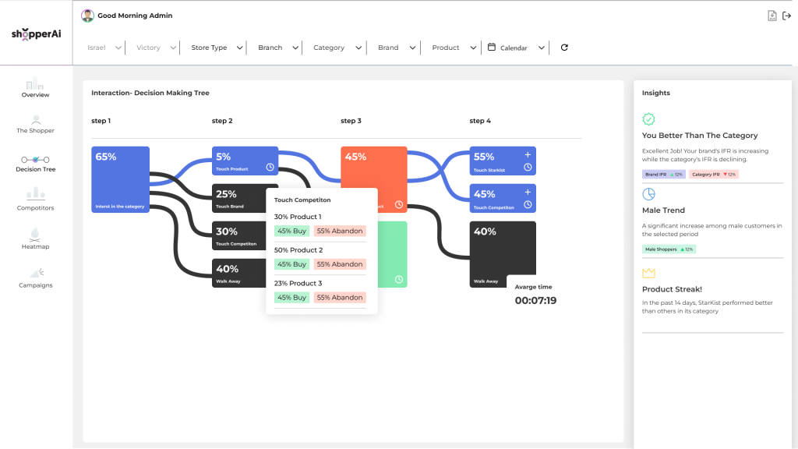The image size is (798, 449).
Task: Click the 'Male Trend' insight heading
Action: (663, 210)
